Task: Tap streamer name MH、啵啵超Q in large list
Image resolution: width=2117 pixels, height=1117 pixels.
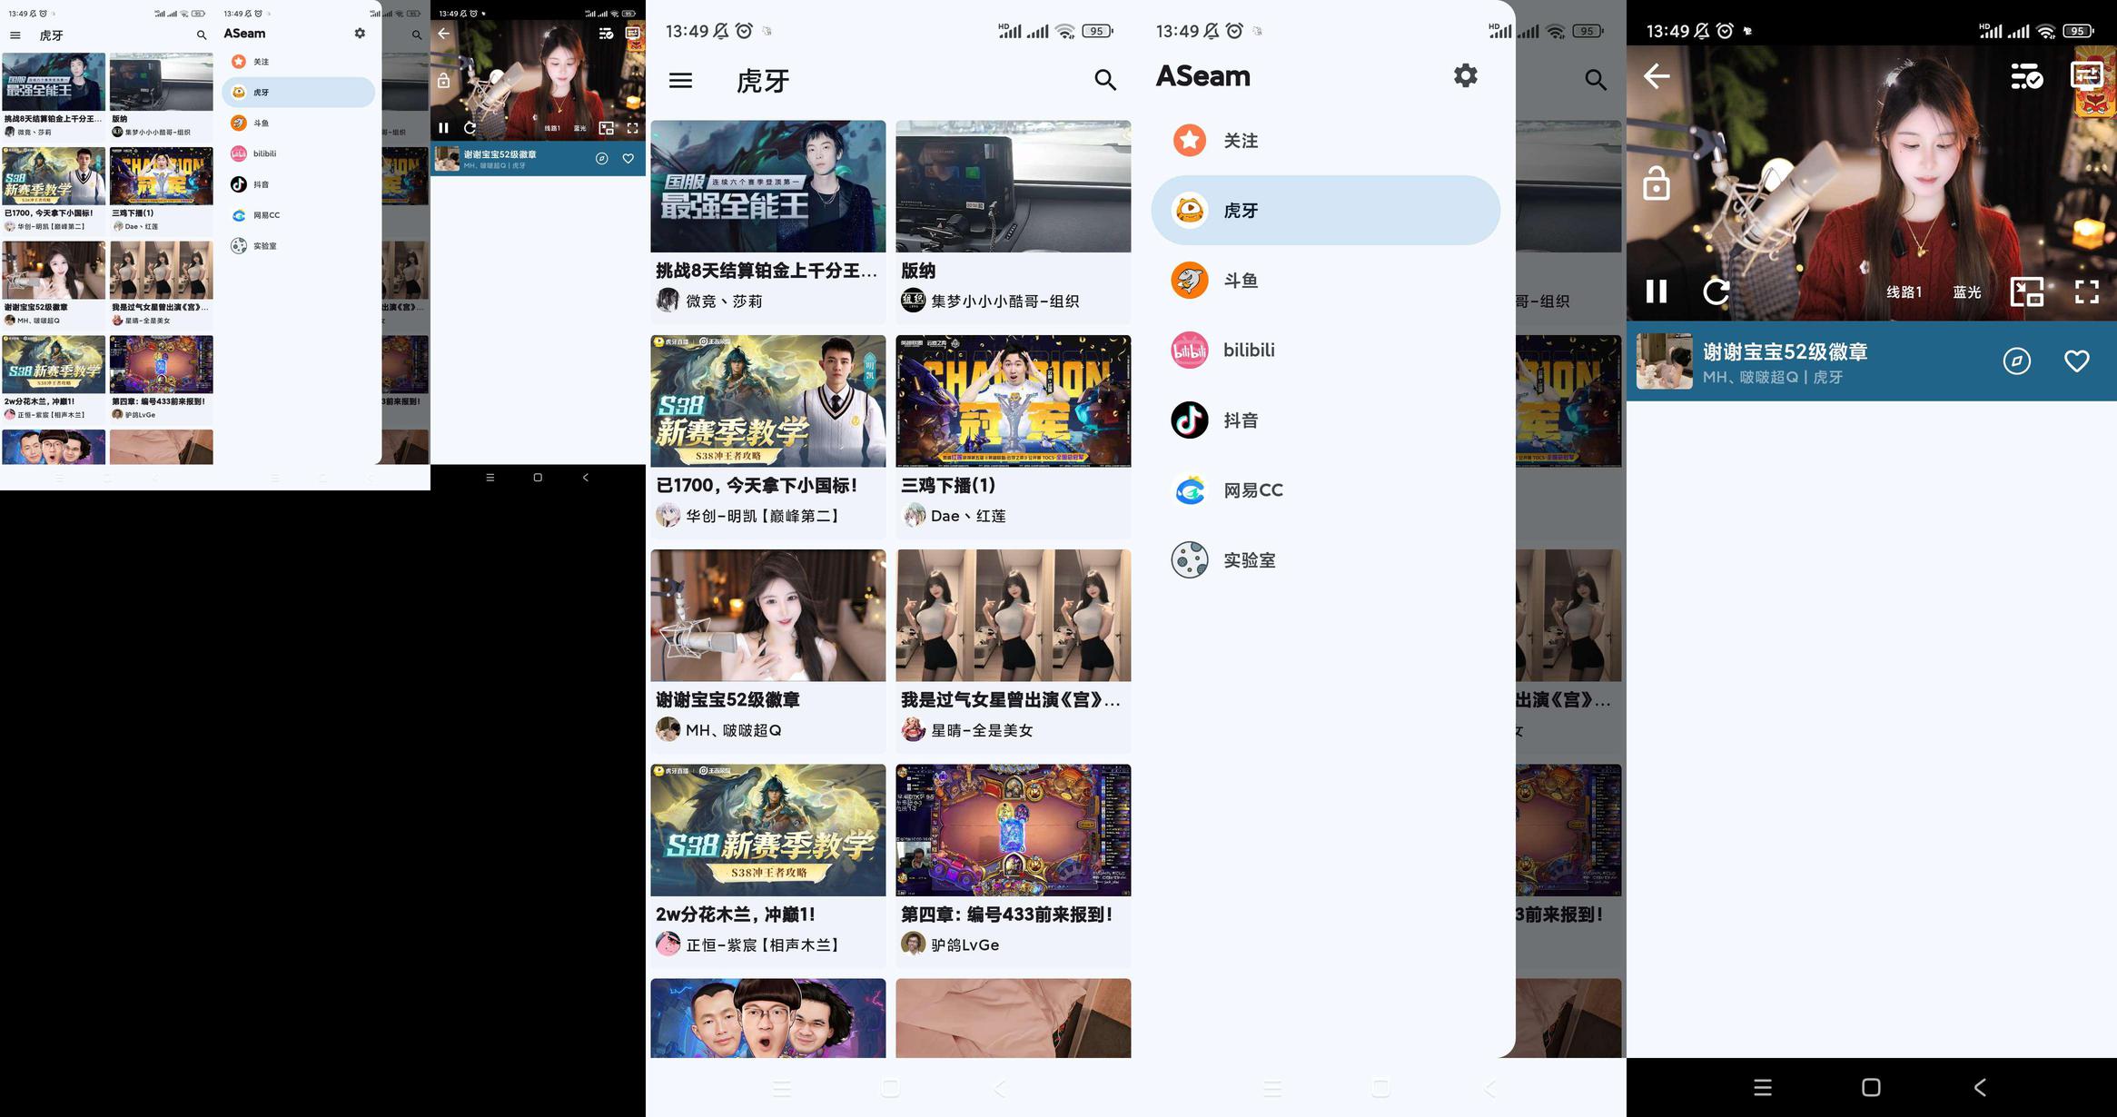Action: 734,730
